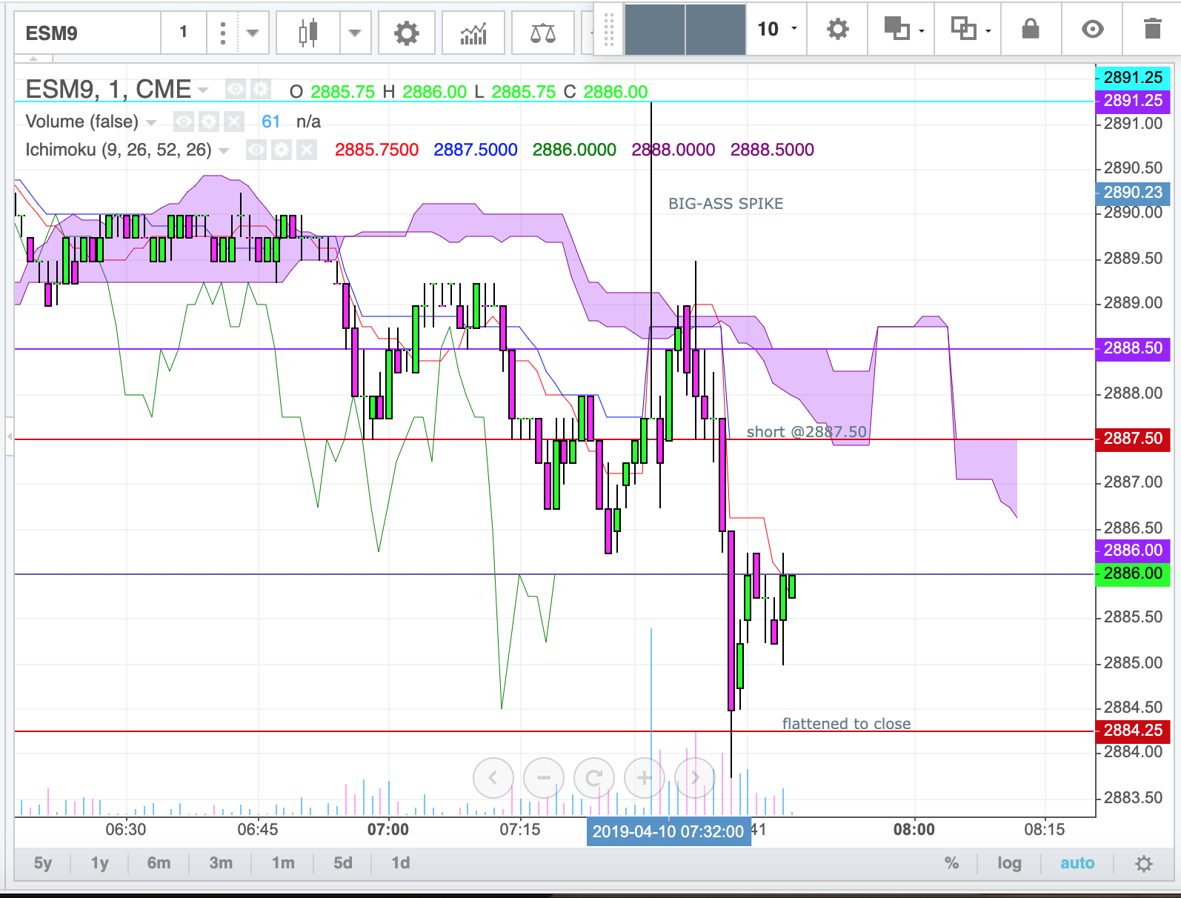
Task: Click the ESM9 symbol input field
Action: click(87, 33)
